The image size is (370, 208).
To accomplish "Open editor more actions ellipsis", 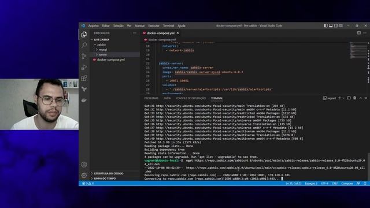I will coord(365,33).
